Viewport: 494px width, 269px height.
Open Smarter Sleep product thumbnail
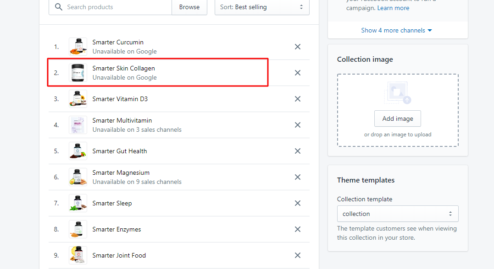click(x=78, y=203)
